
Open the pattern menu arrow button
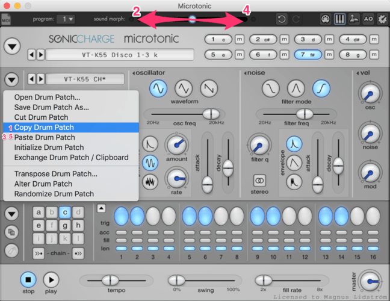11,214
